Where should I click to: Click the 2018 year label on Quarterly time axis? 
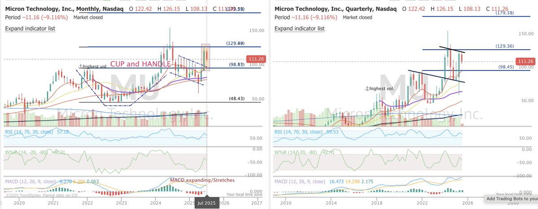click(376, 203)
